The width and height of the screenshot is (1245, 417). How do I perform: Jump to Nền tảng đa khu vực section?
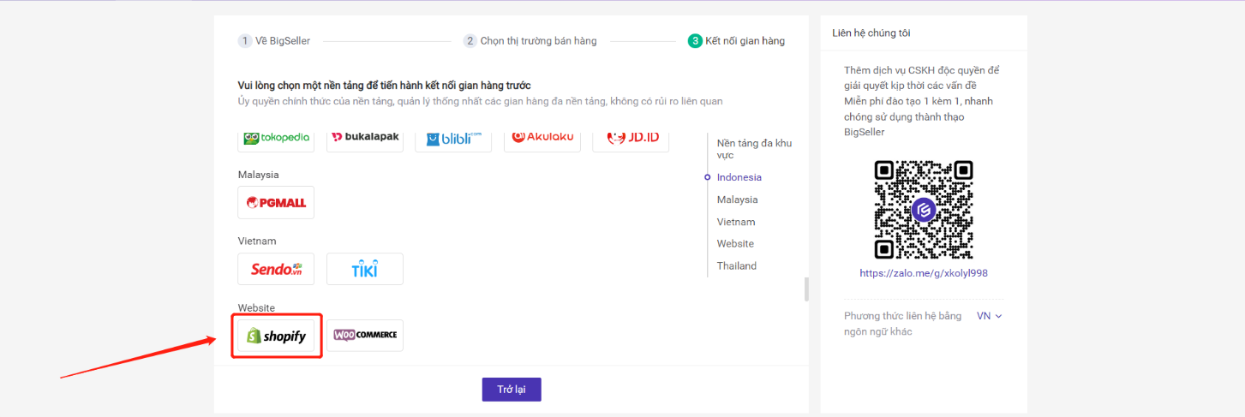point(754,149)
